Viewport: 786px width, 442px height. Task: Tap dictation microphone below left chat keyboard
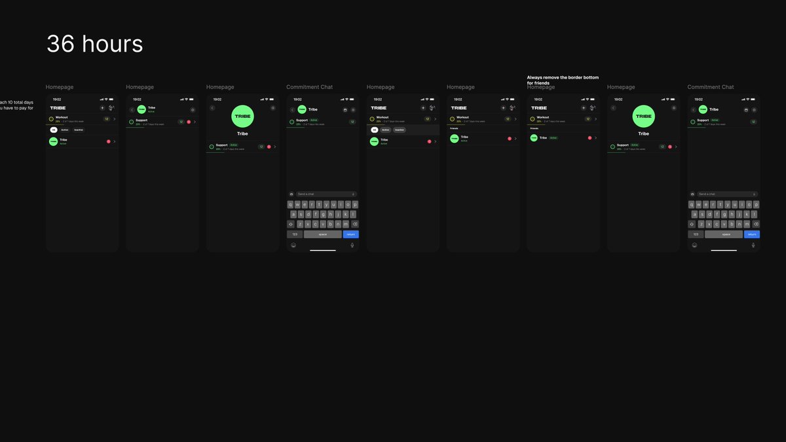tap(352, 245)
